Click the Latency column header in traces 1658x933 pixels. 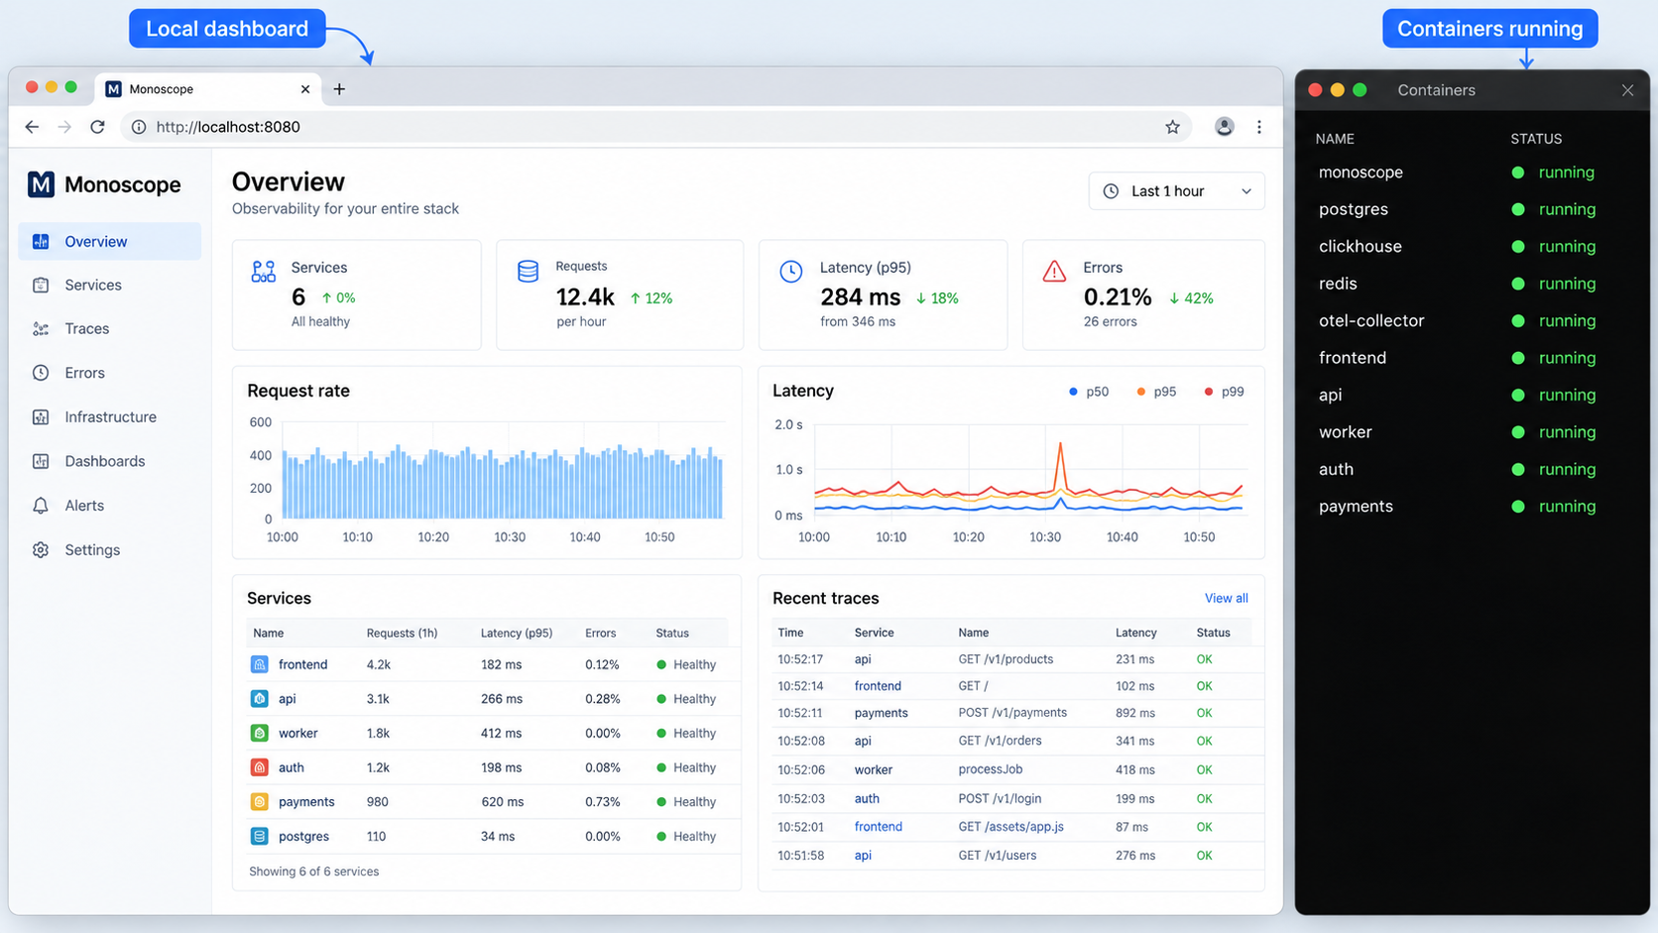1135,633
